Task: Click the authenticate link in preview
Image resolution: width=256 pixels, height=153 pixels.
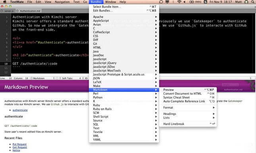Action: coord(20,110)
